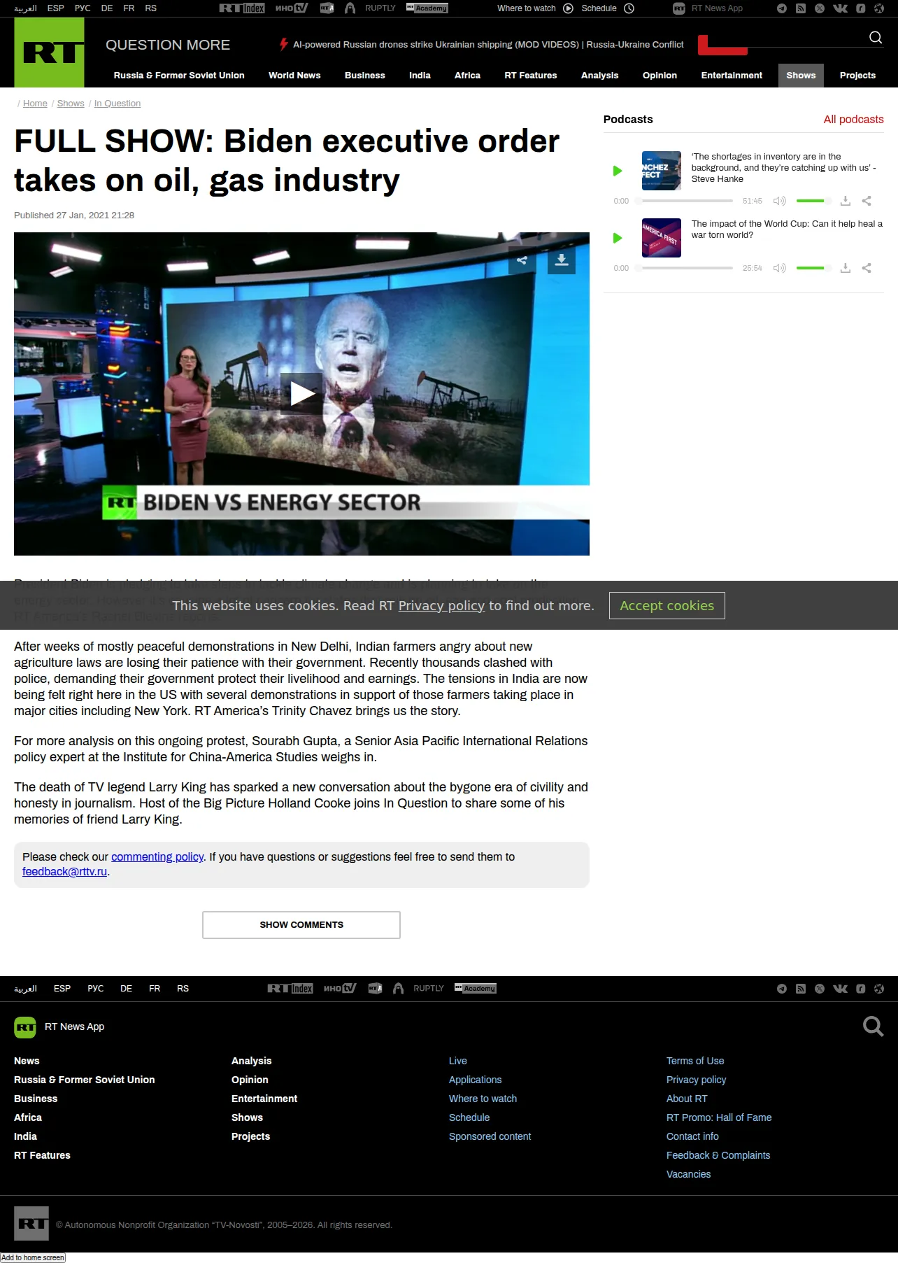The image size is (898, 1263).
Task: Open the Sponsored content footer link
Action: 490,1137
